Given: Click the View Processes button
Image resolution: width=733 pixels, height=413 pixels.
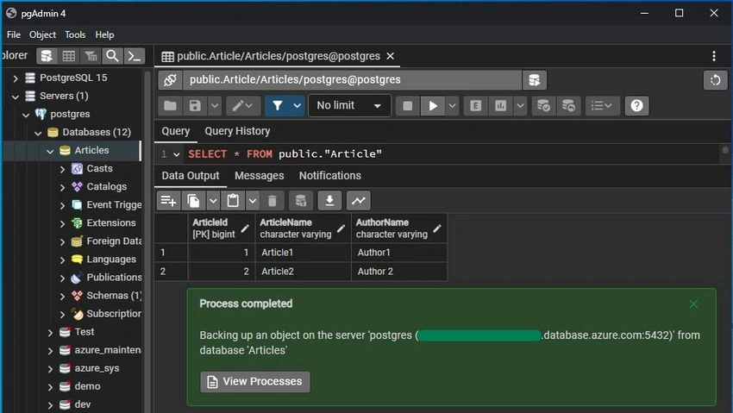Looking at the screenshot, I should tap(255, 382).
